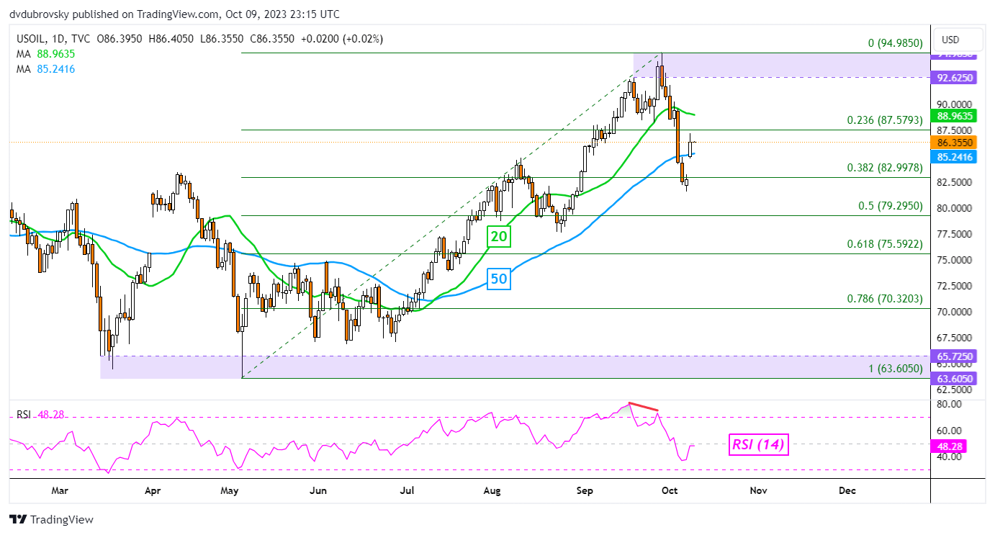
Task: Click the Sep label on time axis
Action: click(x=585, y=490)
